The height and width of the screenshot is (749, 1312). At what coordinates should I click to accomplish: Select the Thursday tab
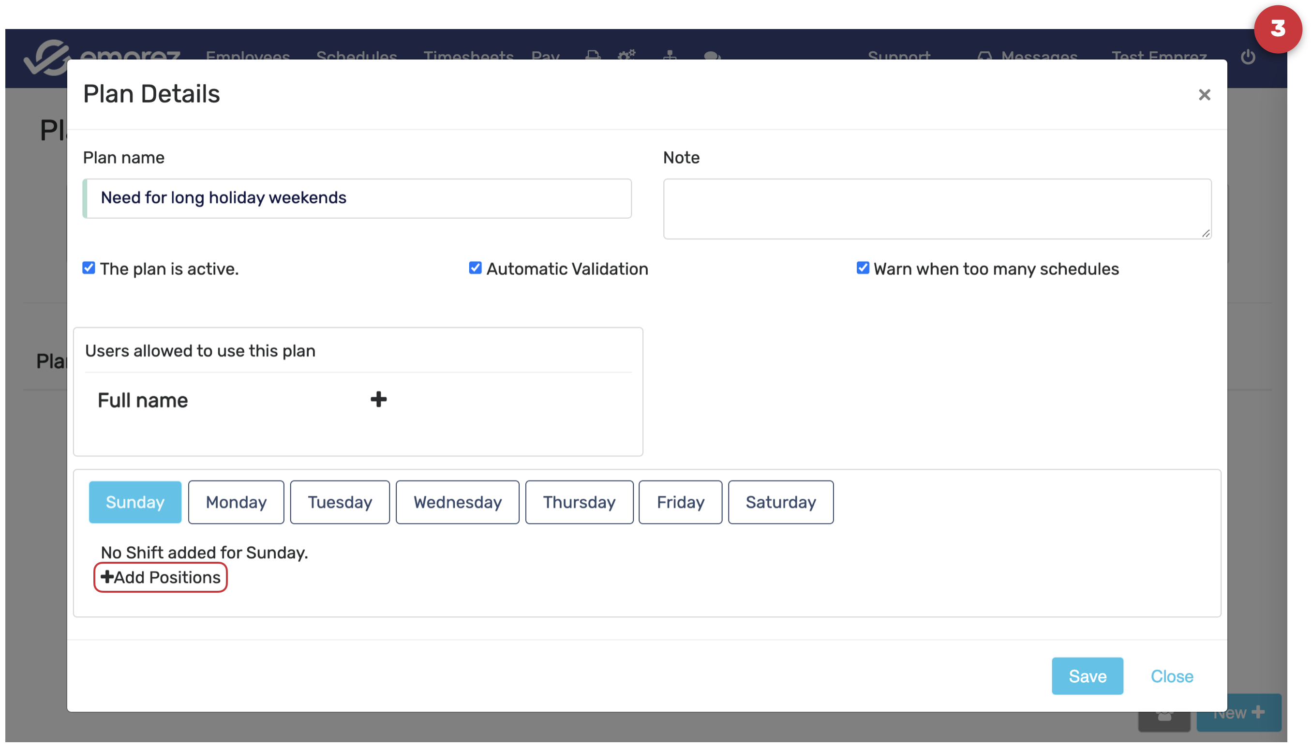click(579, 502)
